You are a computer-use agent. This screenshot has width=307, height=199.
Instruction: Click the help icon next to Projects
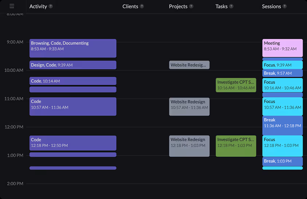point(191,6)
